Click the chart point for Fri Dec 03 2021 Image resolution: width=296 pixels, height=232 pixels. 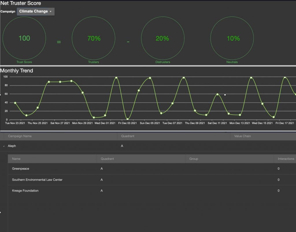(x=127, y=119)
